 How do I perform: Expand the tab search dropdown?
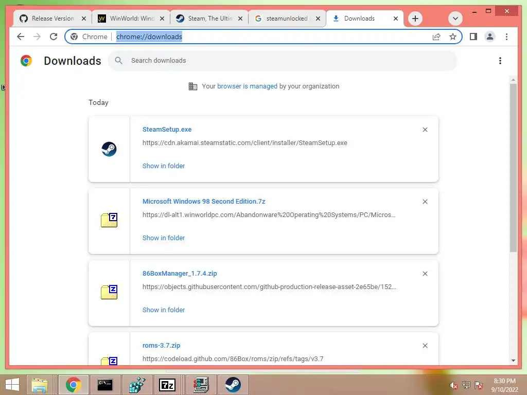click(x=455, y=19)
